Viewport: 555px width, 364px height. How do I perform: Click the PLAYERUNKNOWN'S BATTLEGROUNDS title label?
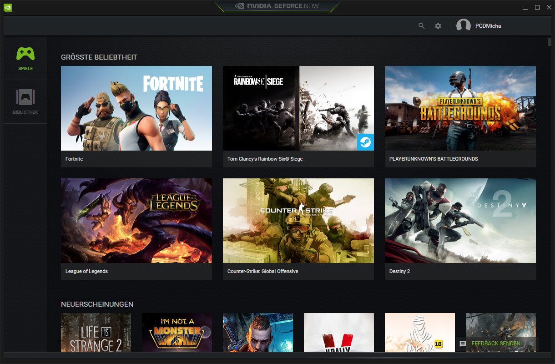click(x=434, y=159)
